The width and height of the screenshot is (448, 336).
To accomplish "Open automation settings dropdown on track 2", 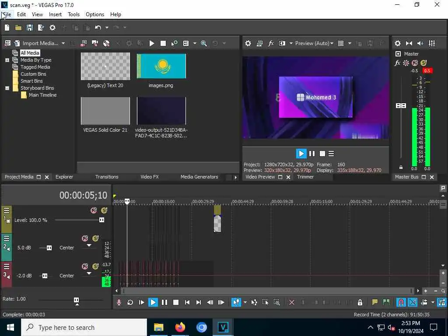I will click(89, 245).
